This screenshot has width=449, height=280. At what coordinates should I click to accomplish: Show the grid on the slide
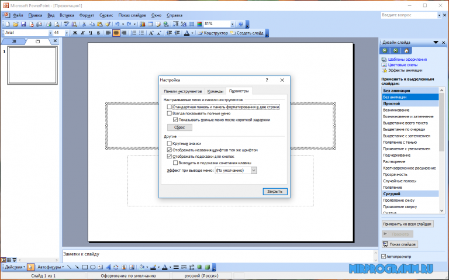coord(192,25)
